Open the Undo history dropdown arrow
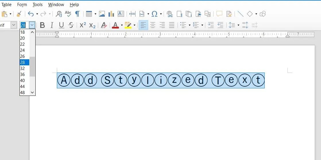Screen dimensions: 321x160 point(37,14)
